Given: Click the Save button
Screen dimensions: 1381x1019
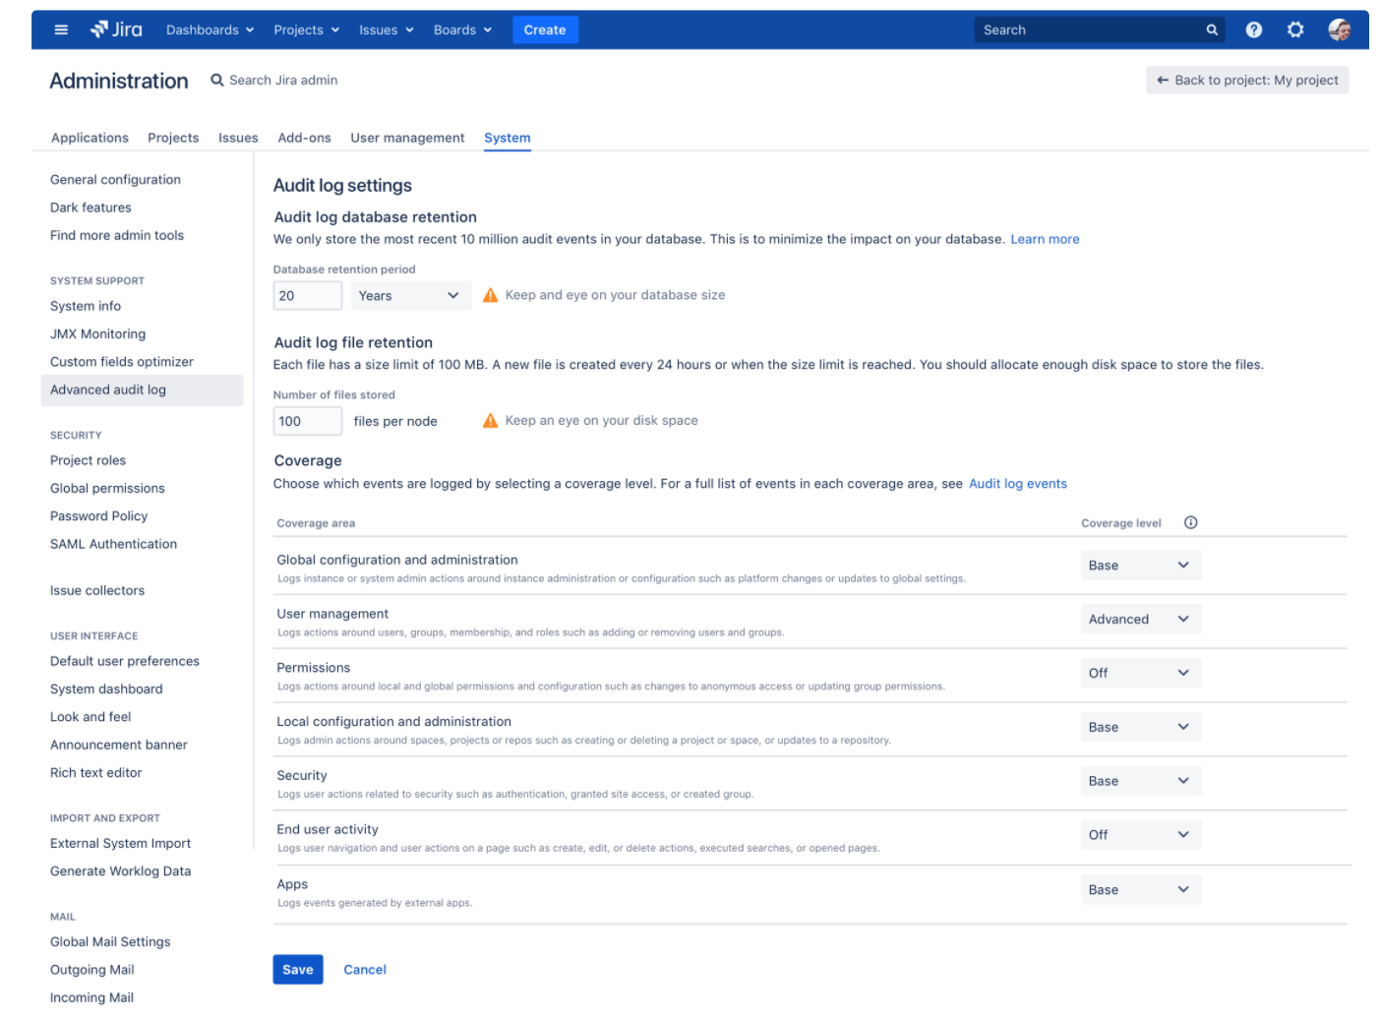Looking at the screenshot, I should pos(297,970).
